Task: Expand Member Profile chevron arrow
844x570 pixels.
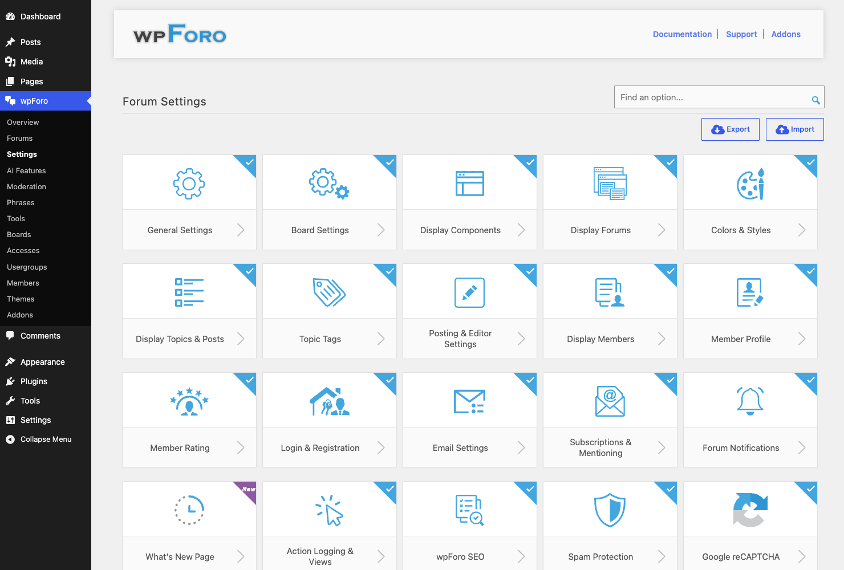Action: pyautogui.click(x=802, y=339)
